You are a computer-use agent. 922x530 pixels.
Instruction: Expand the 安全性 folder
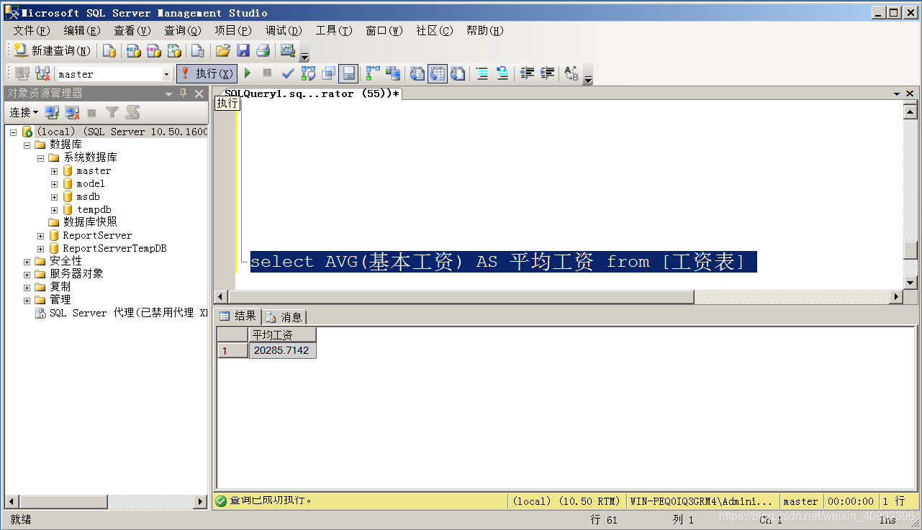coord(27,262)
